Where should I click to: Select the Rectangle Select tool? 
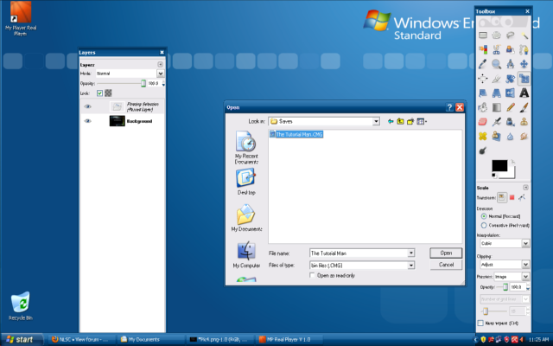tap(483, 35)
